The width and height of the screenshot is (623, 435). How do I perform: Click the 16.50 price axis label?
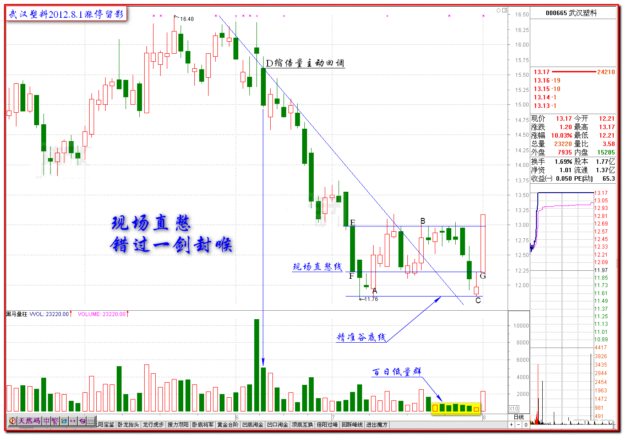click(522, 15)
